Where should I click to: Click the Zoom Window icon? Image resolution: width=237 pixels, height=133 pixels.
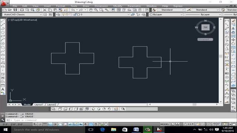click(101, 10)
